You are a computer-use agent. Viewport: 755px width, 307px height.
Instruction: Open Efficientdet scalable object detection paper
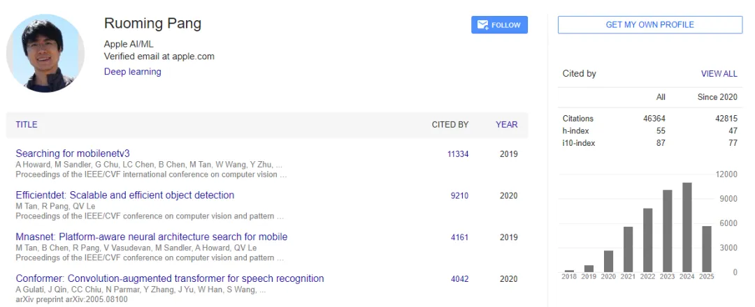(x=125, y=195)
